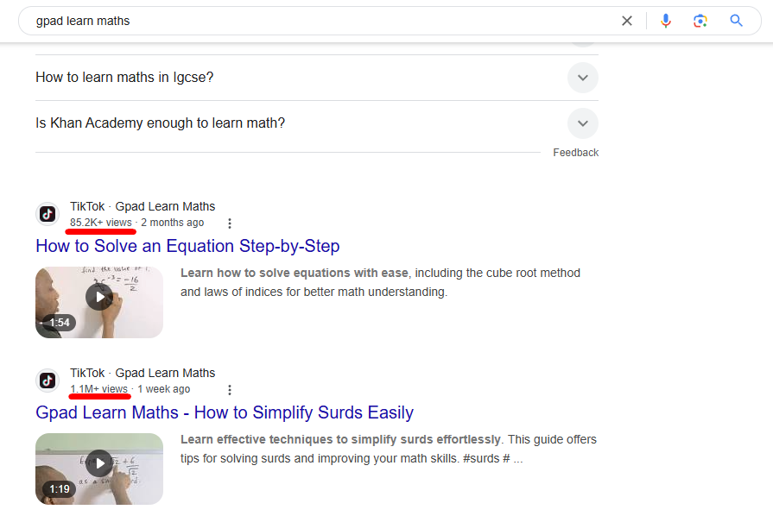The image size is (773, 516).
Task: Click into the 'gpad learn maths' search field
Action: pyautogui.click(x=320, y=21)
